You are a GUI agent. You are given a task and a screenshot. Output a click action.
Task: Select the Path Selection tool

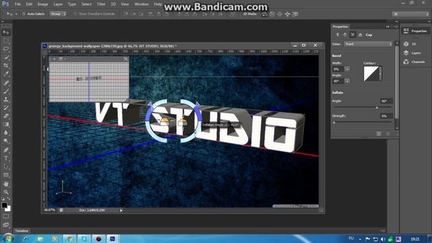point(6,167)
